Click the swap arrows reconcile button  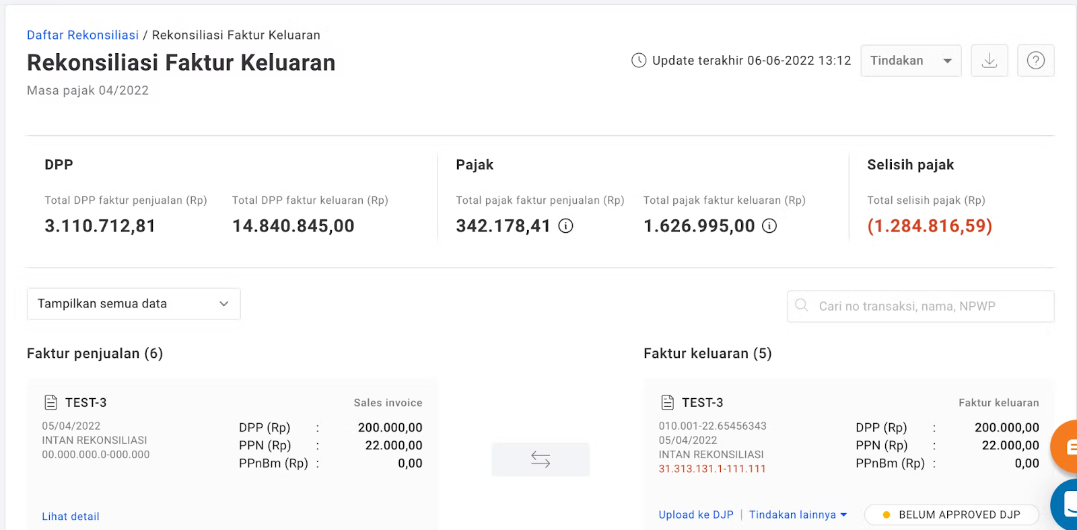click(x=541, y=459)
